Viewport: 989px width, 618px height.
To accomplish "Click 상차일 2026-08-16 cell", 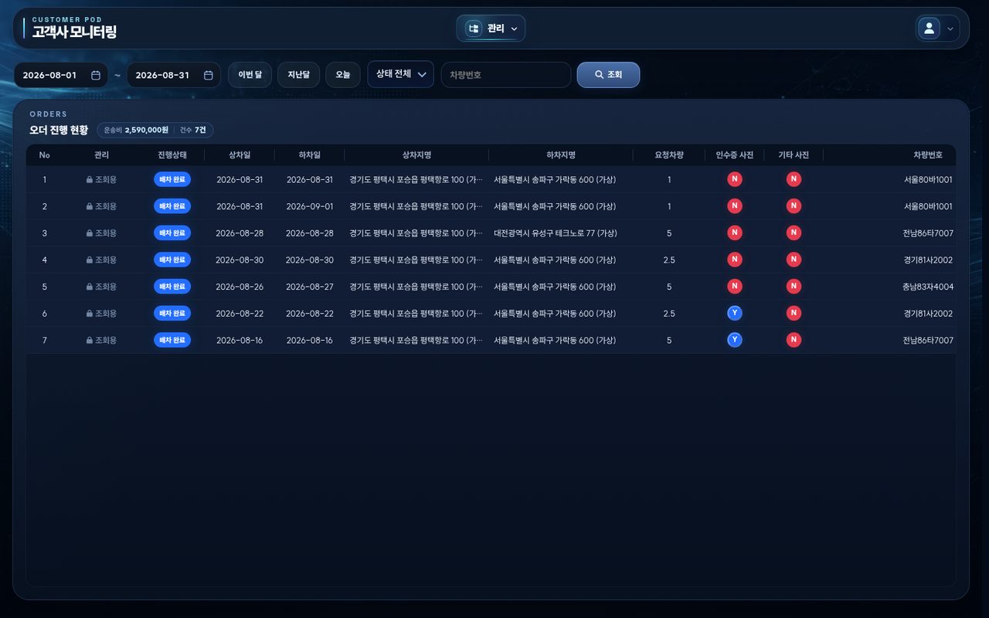I will click(240, 341).
